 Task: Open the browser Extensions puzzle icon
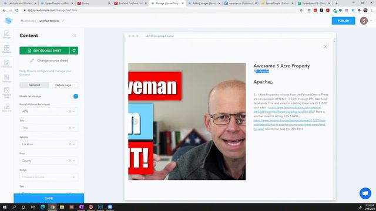359,11
